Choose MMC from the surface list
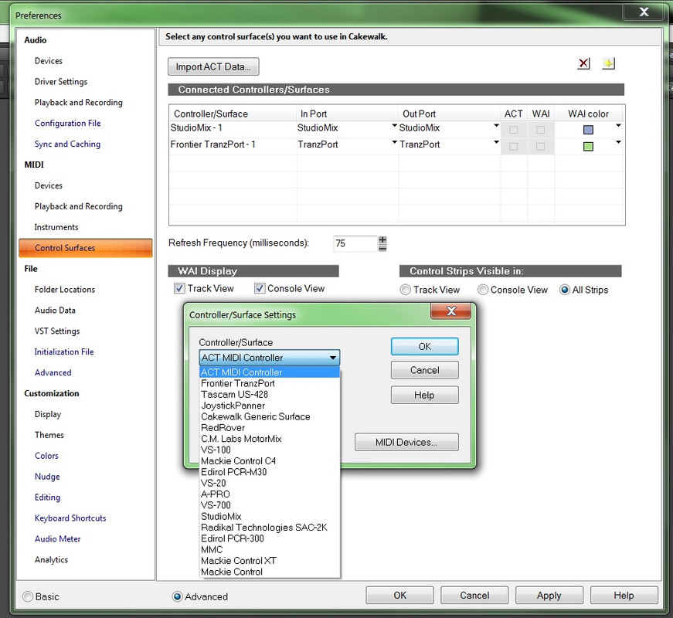This screenshot has width=673, height=618. [270, 549]
